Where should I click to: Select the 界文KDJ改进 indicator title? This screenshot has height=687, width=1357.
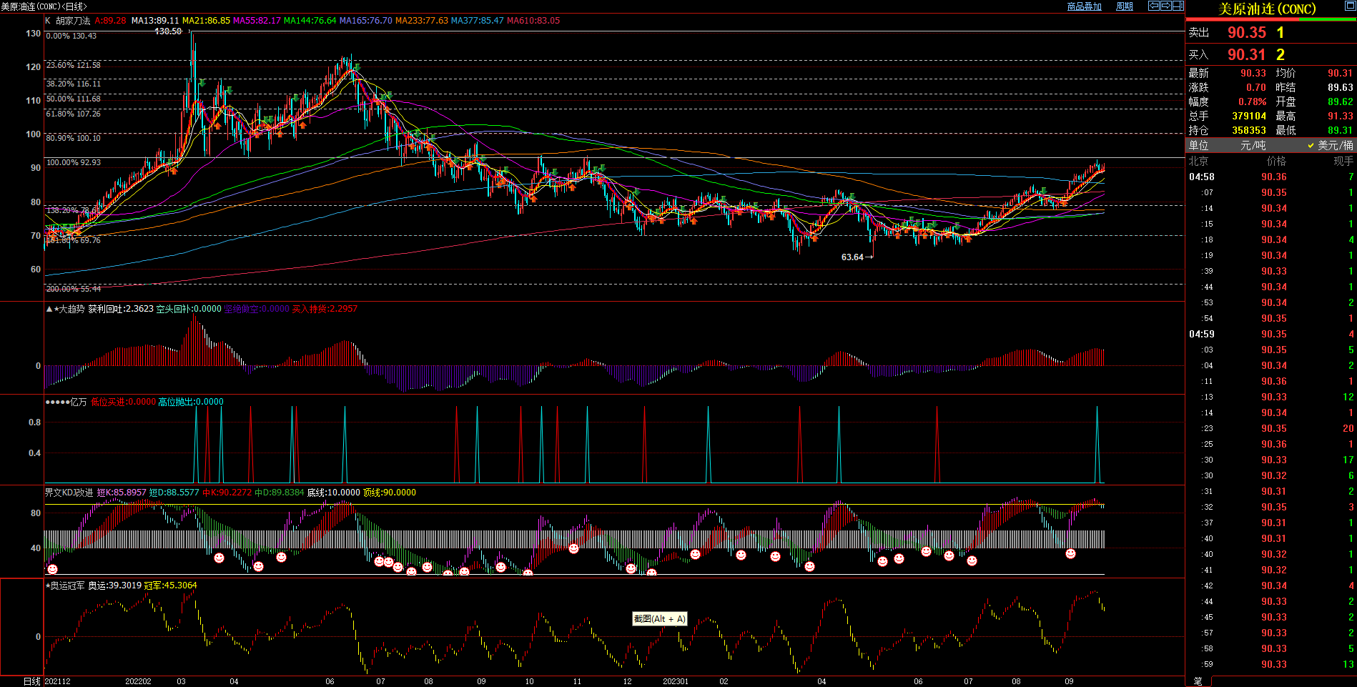[x=69, y=493]
